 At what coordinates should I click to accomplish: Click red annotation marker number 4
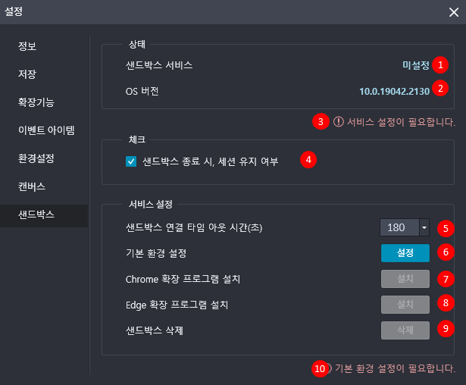(308, 160)
